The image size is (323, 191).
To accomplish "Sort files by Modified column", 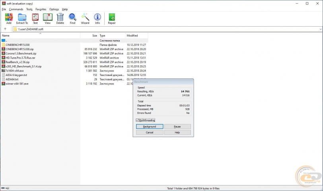I will 136,35.
